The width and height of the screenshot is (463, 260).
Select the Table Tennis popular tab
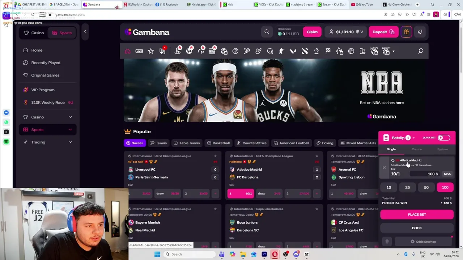click(187, 143)
